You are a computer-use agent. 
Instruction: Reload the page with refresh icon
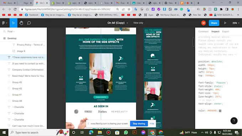15,9
